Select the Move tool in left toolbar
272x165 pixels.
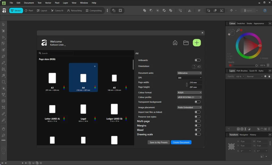3,24
